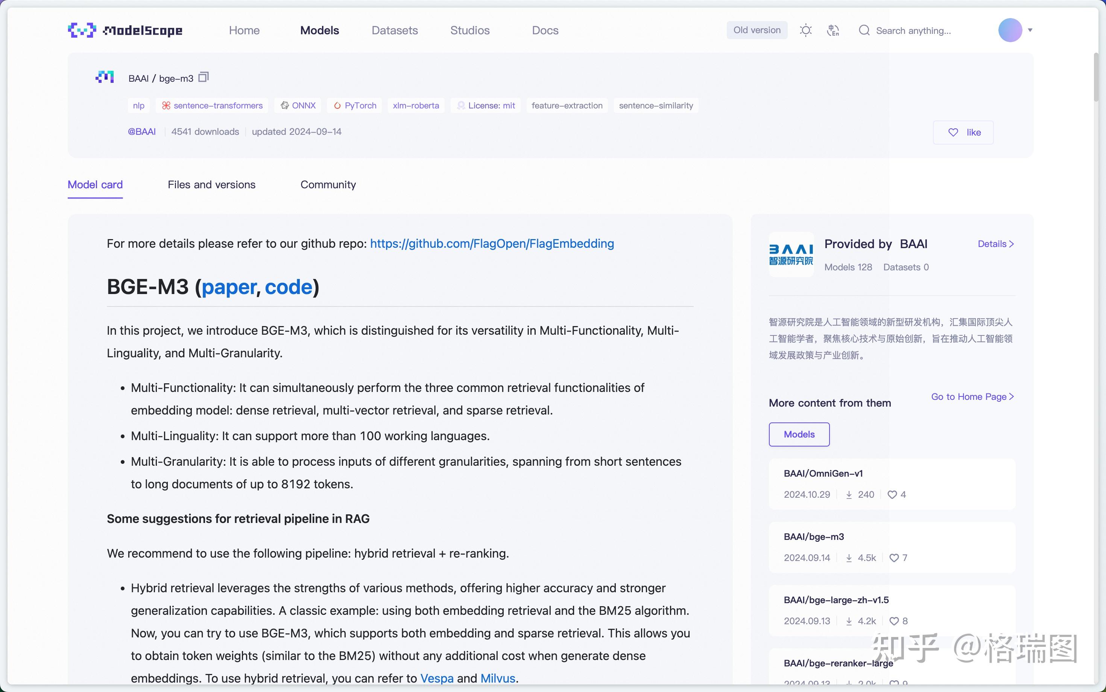
Task: Click the heart like button
Action: click(963, 132)
